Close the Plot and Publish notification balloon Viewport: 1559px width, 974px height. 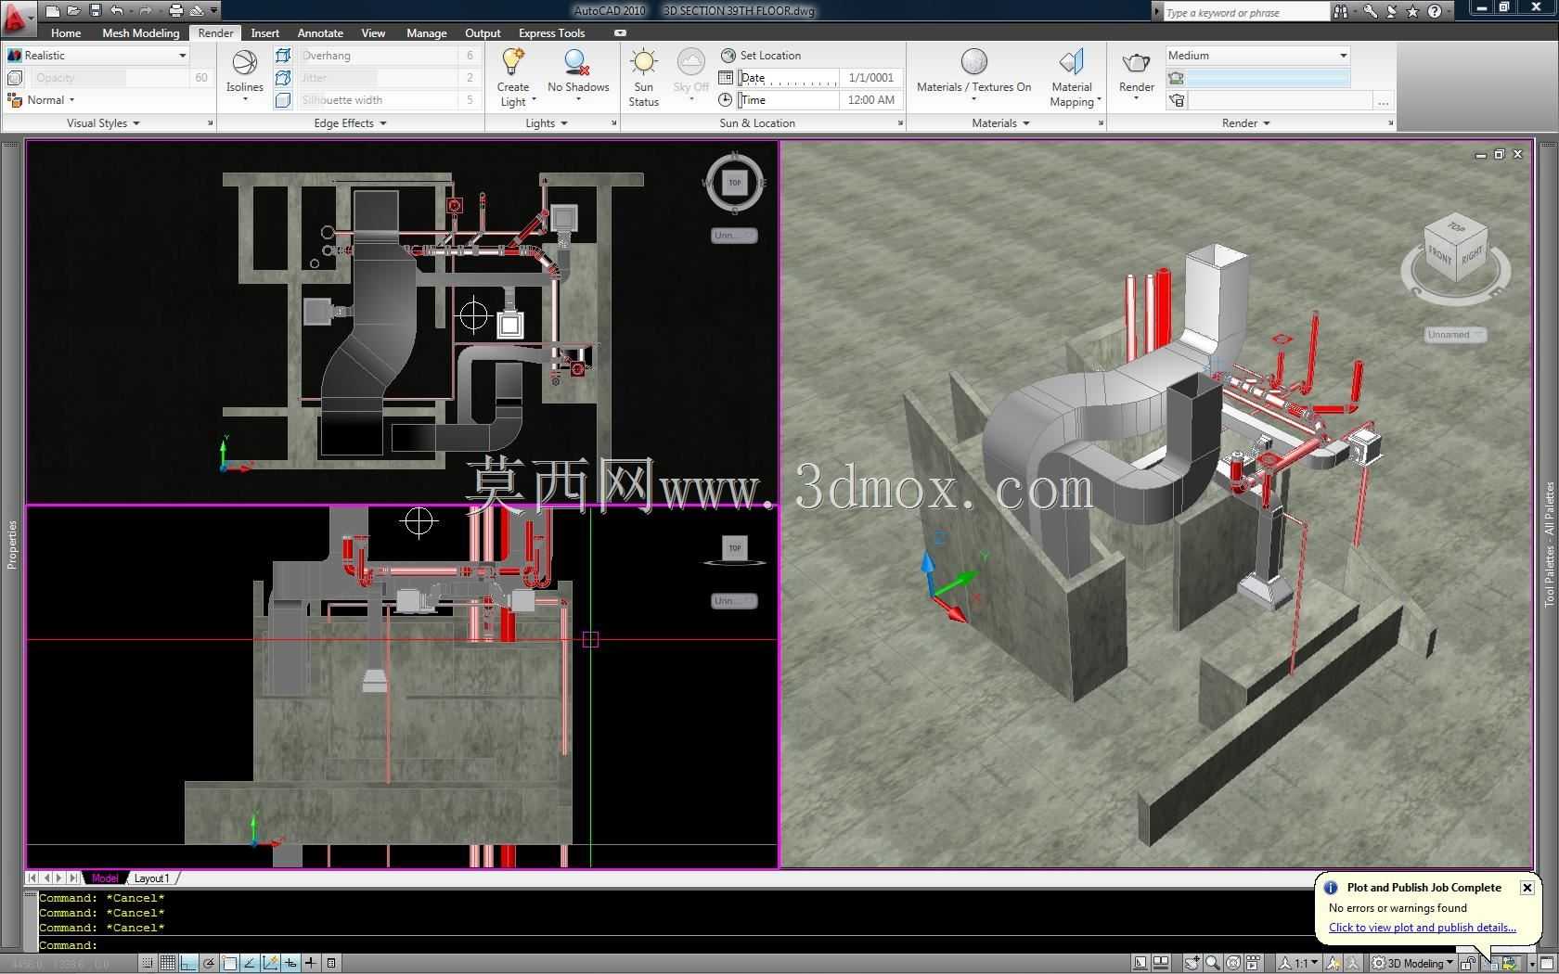click(x=1527, y=888)
